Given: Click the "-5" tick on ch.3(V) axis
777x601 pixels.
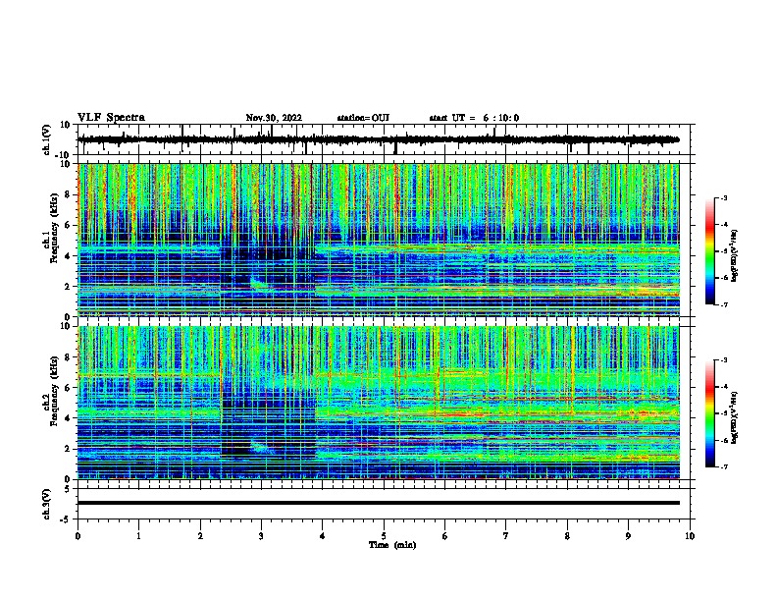Looking at the screenshot, I should tap(66, 519).
